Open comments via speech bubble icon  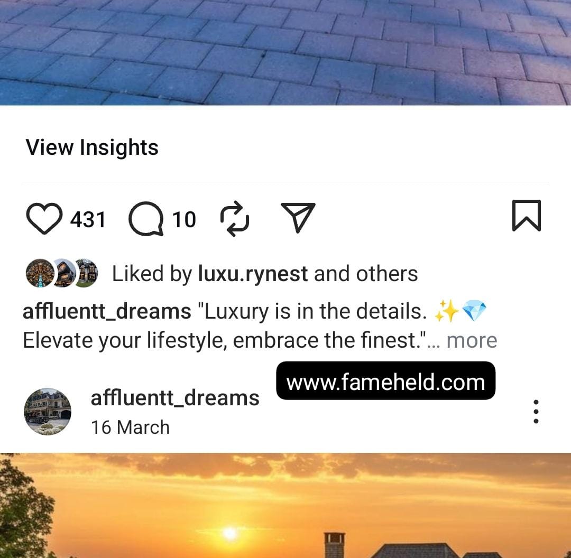tap(146, 219)
